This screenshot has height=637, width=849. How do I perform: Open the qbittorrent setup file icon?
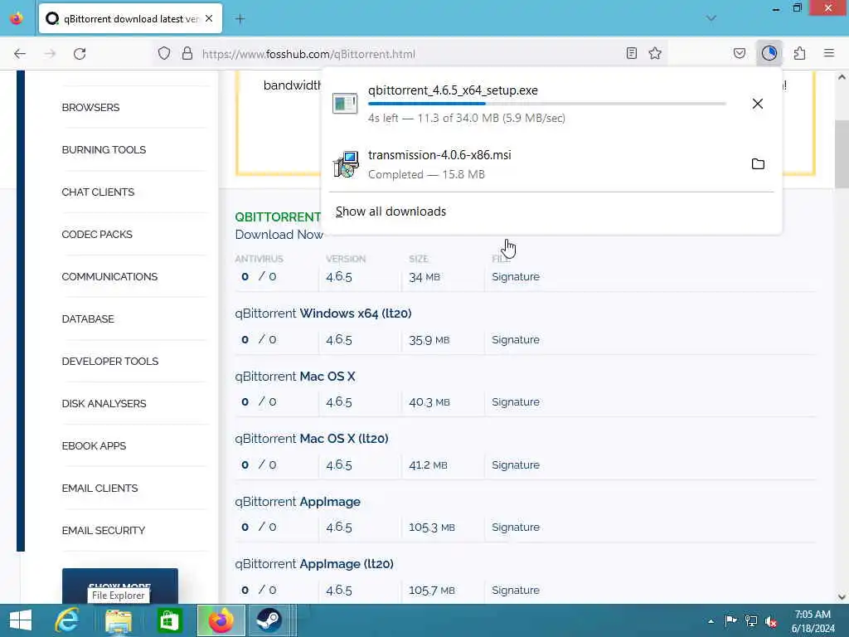tap(345, 103)
